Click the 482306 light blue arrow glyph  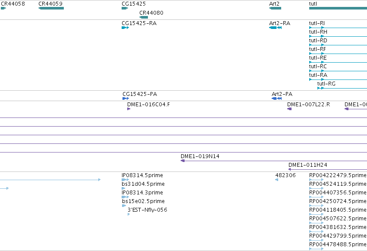click(277, 180)
